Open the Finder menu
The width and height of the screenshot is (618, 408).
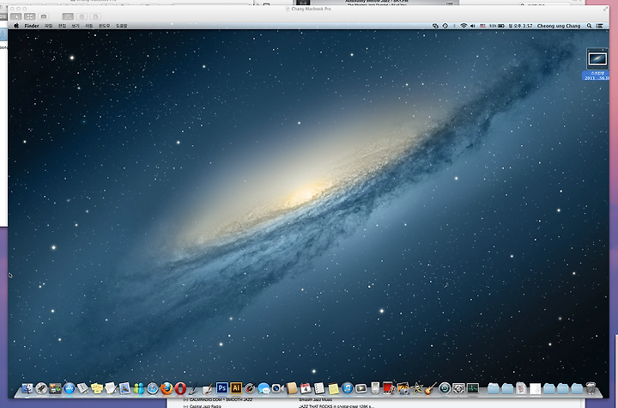click(32, 26)
